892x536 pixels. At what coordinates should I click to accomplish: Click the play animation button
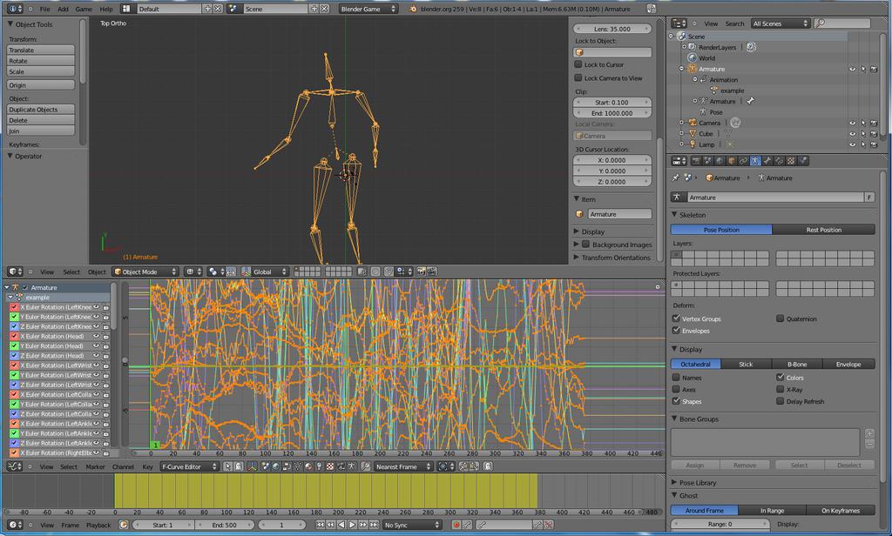(x=352, y=525)
